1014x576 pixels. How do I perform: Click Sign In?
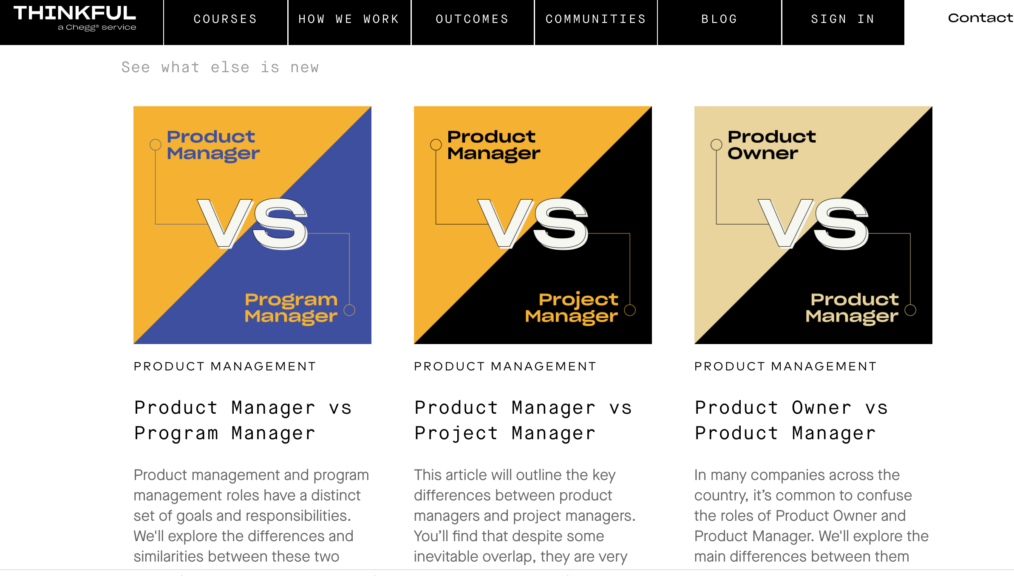coord(843,19)
